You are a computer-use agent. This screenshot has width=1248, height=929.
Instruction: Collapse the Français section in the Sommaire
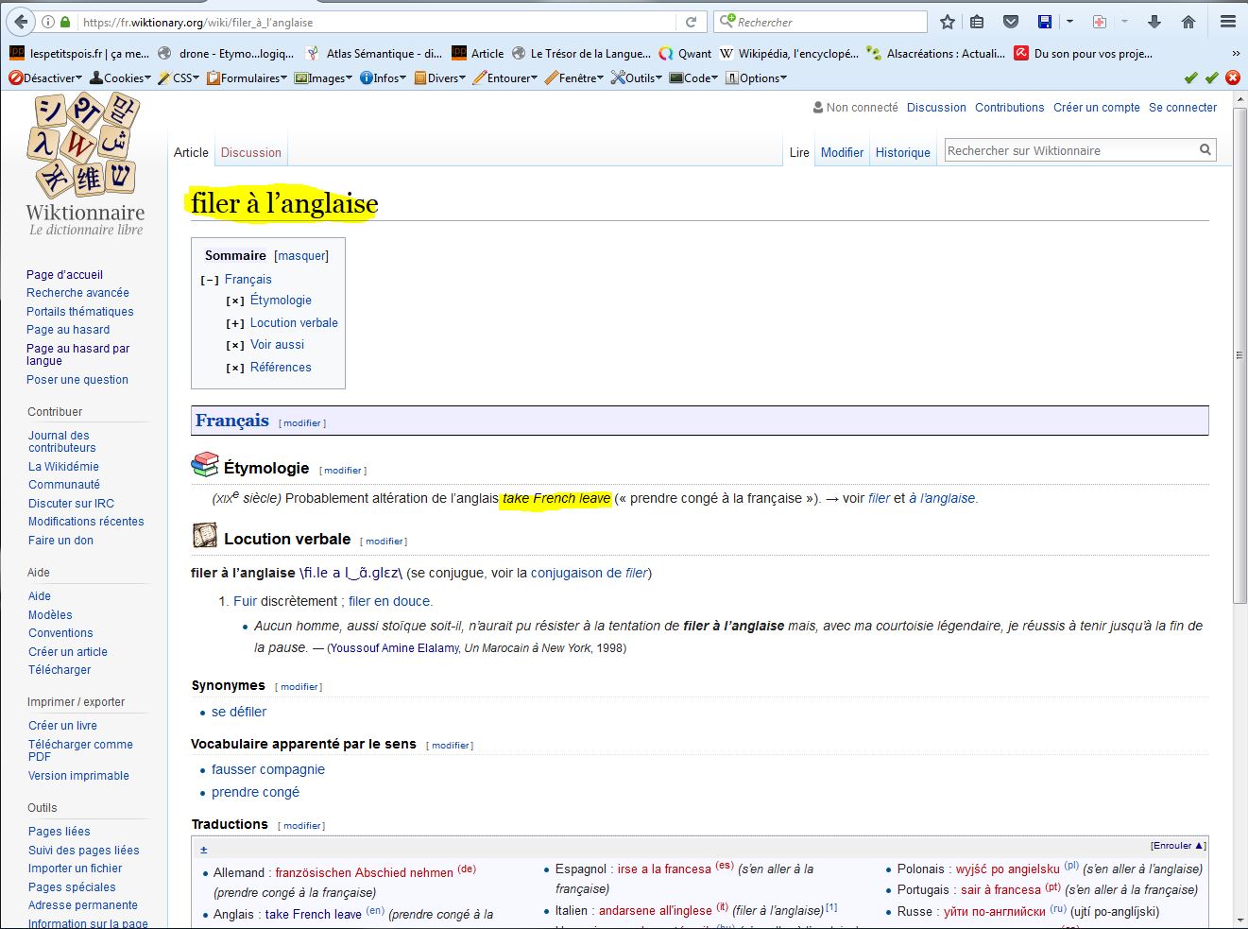pyautogui.click(x=210, y=280)
